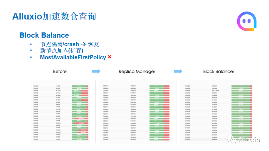Click the 6.00GB value in Block Balancer table
The image size is (269, 151).
pos(214,126)
